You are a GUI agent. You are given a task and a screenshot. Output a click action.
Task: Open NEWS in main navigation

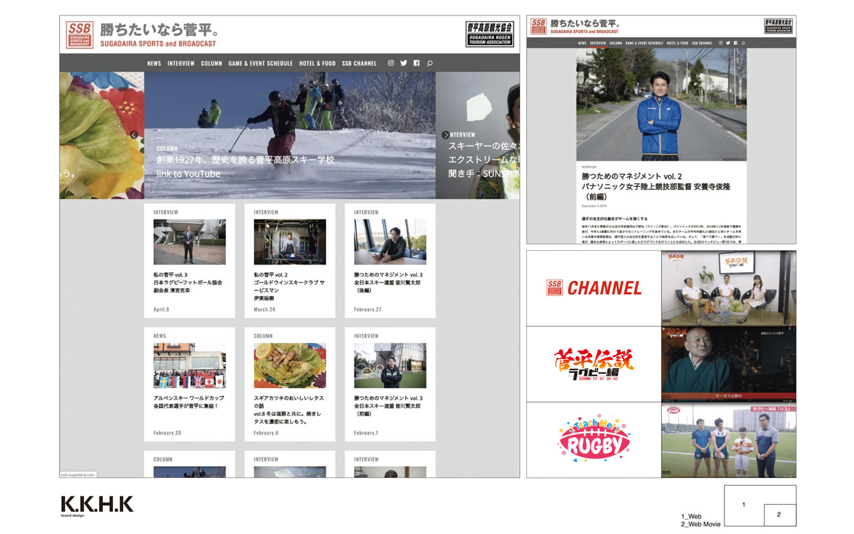[x=154, y=63]
